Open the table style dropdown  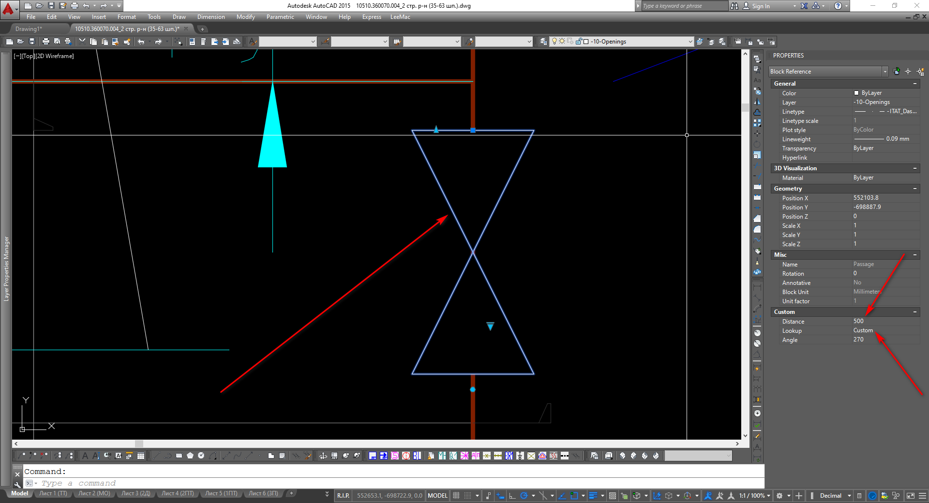click(457, 42)
